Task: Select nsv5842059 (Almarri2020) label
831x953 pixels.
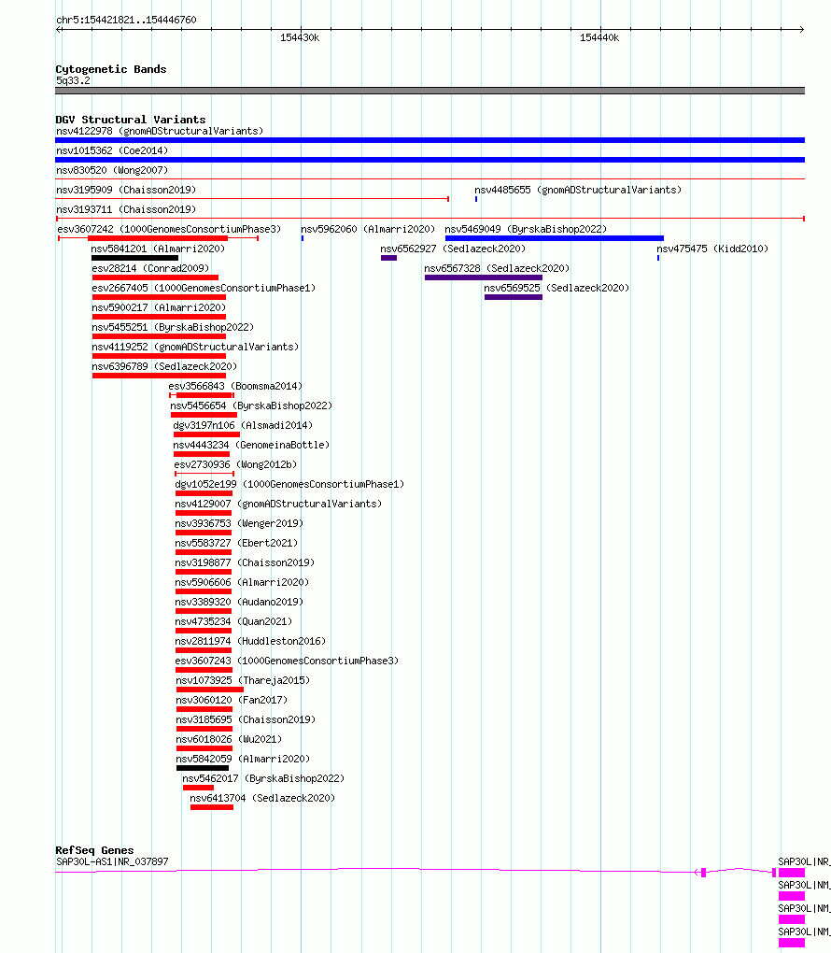Action: (243, 759)
